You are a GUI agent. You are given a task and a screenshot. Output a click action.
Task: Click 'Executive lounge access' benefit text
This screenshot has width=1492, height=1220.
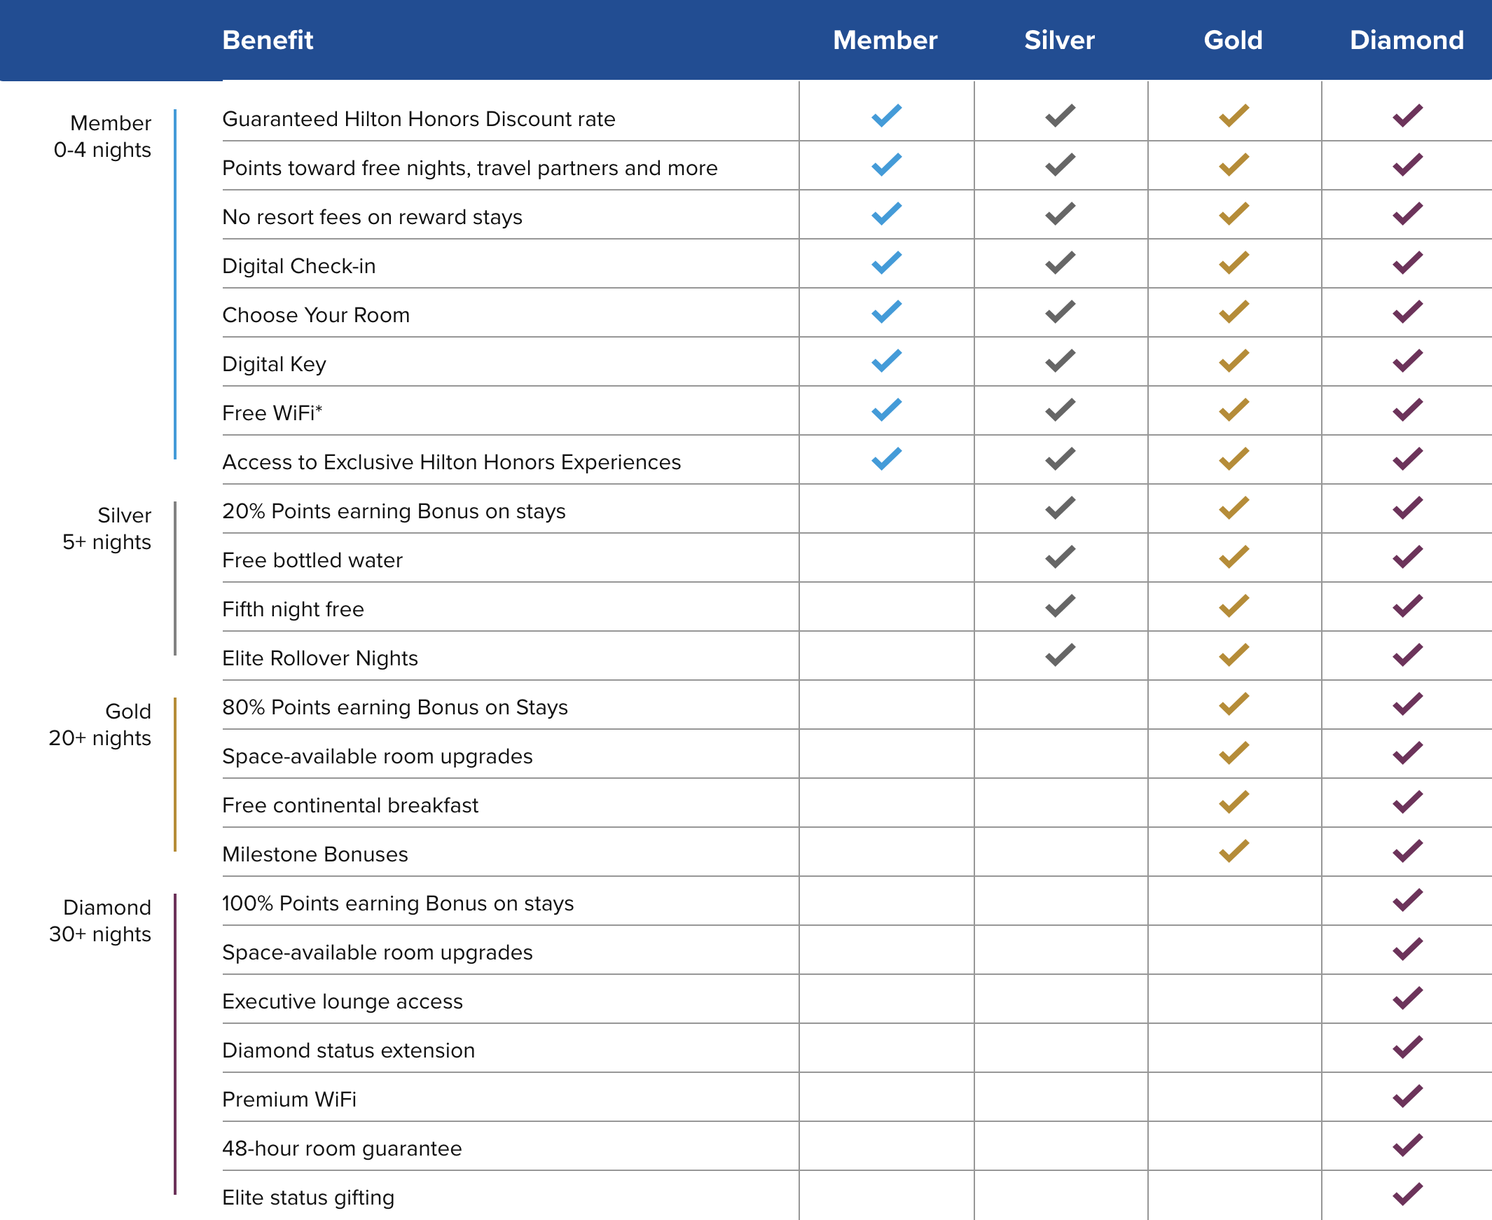(x=343, y=1001)
